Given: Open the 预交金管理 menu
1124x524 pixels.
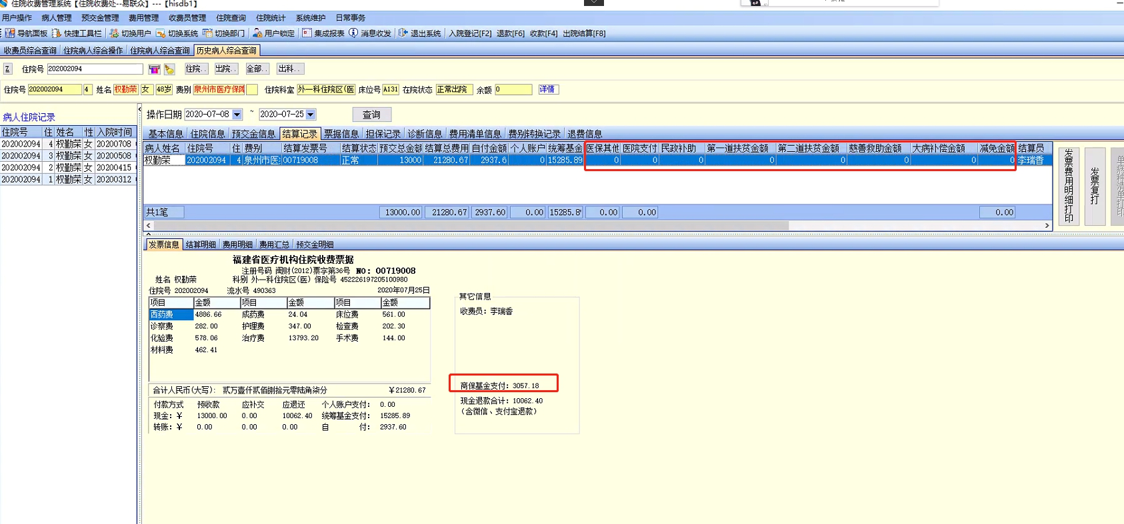Looking at the screenshot, I should click(100, 18).
